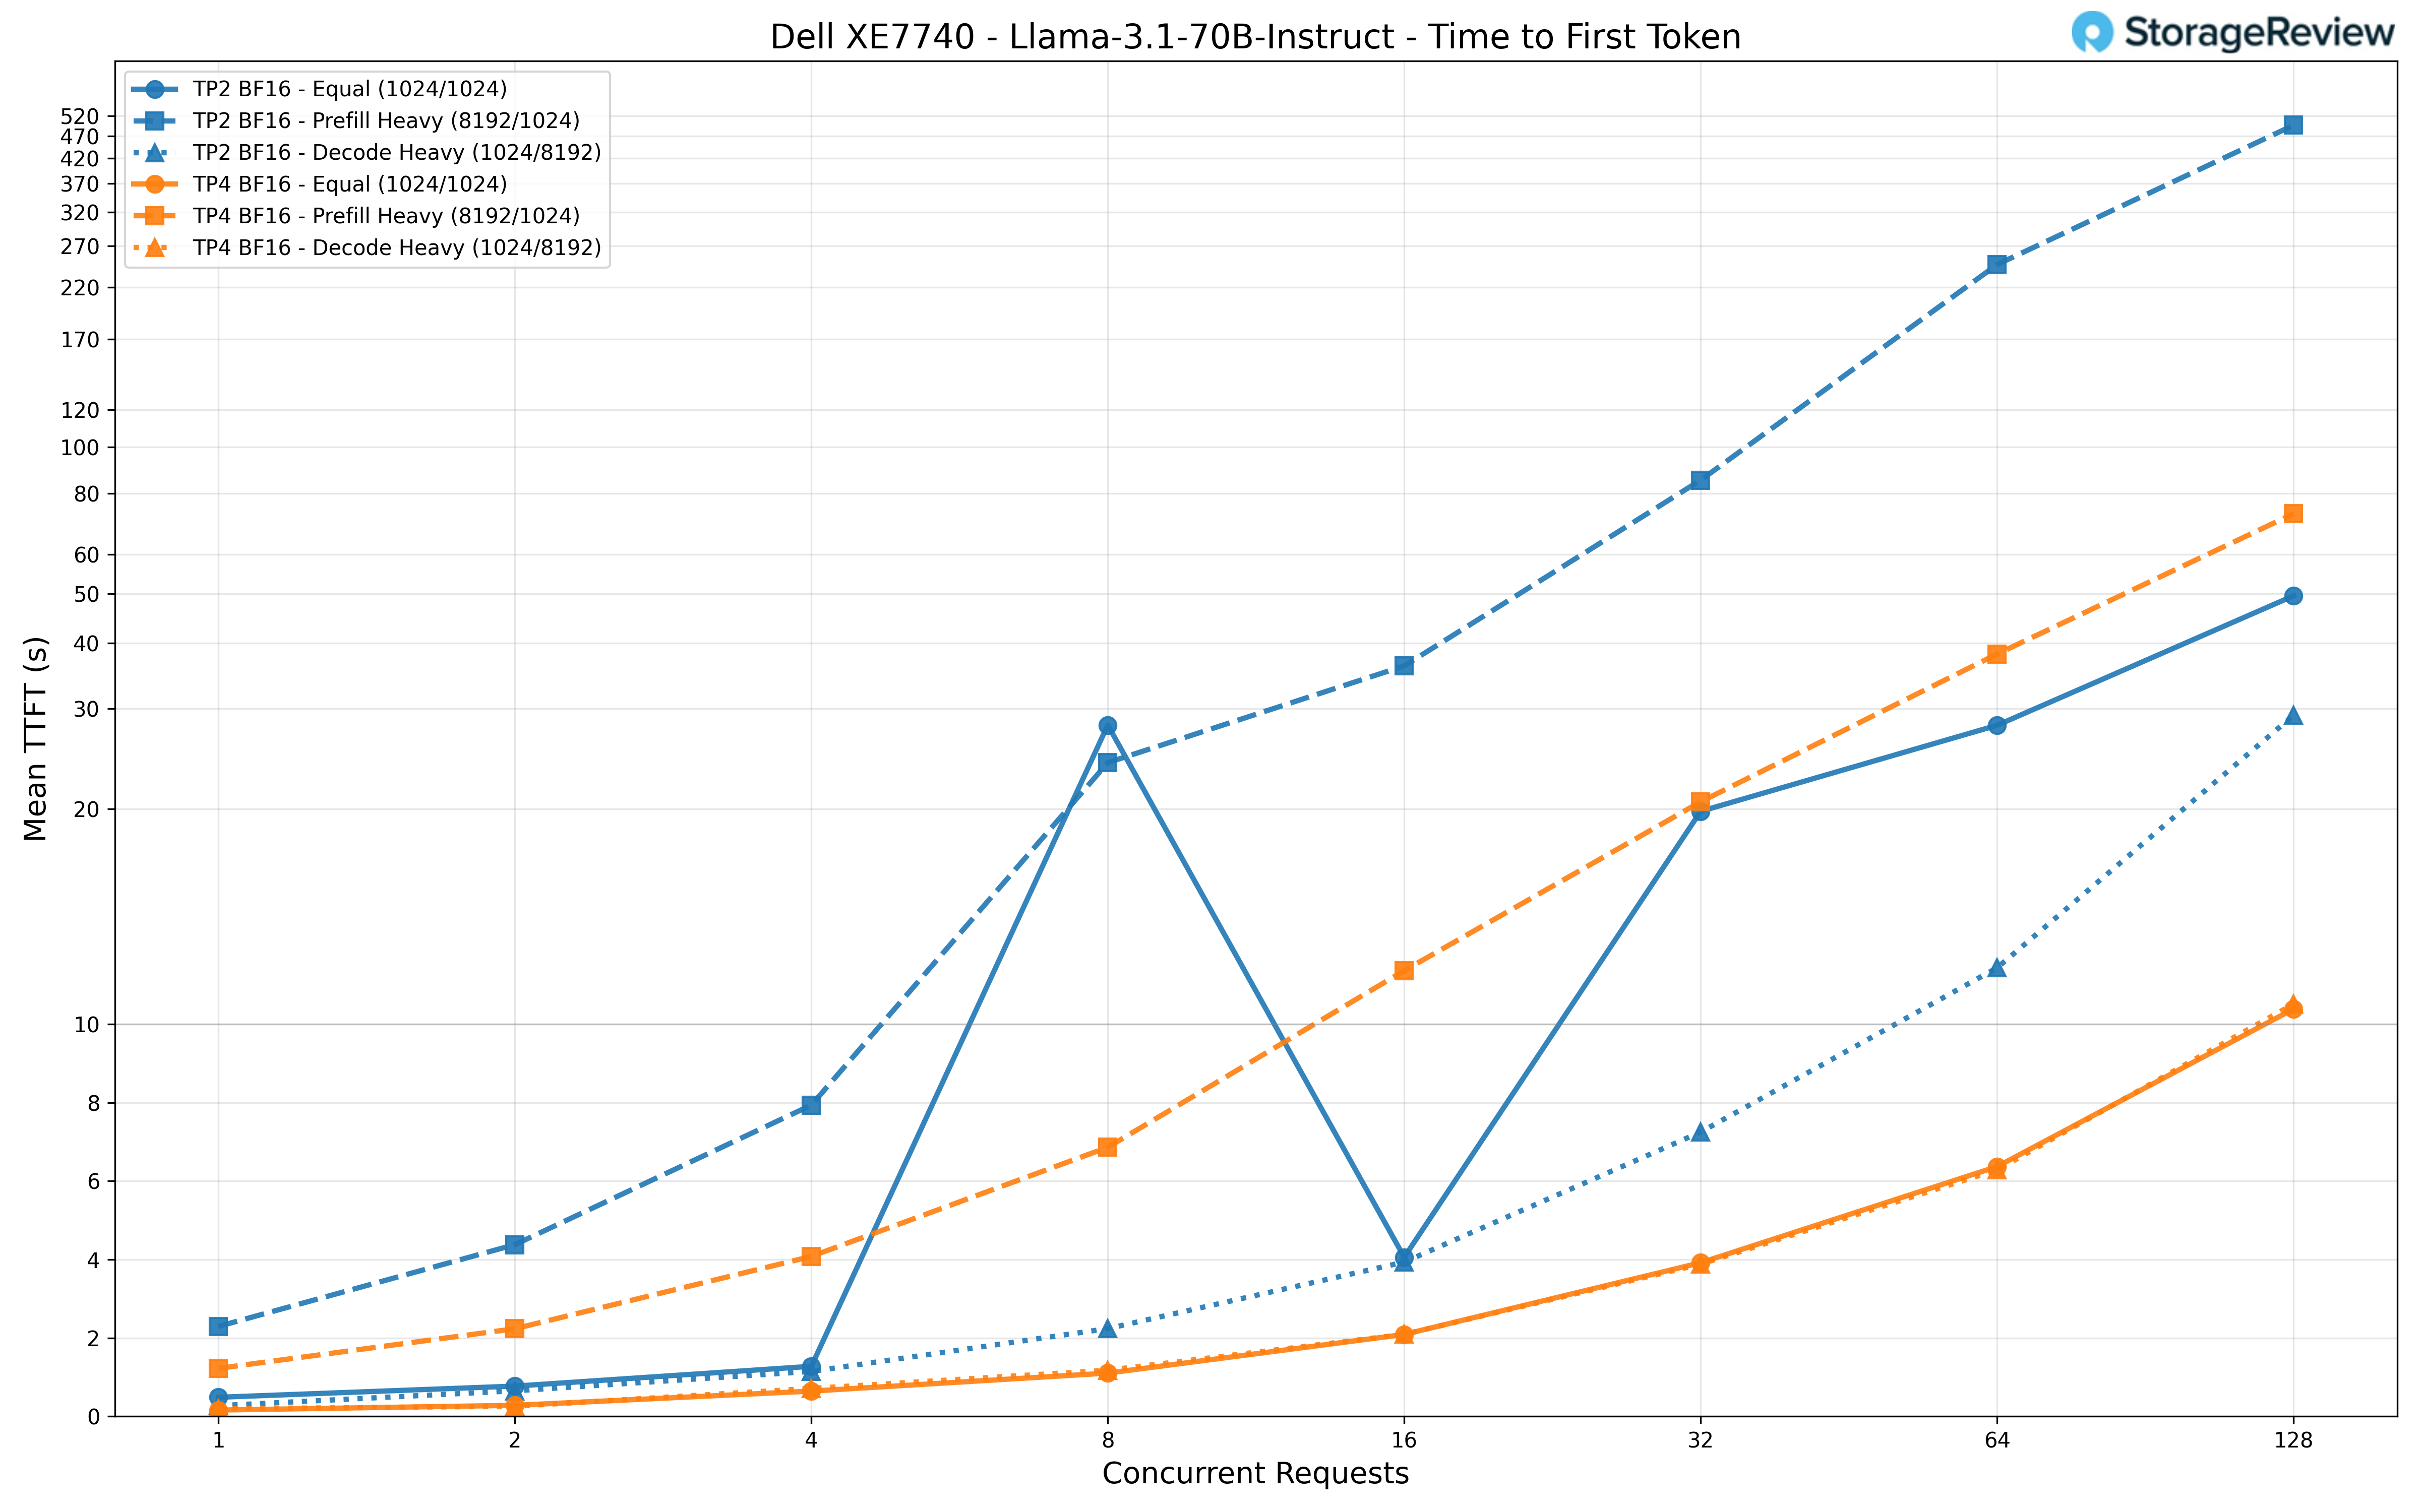2420x1512 pixels.
Task: Click TP4 BF16 Decode Heavy legend orange triangle
Action: pyautogui.click(x=155, y=247)
